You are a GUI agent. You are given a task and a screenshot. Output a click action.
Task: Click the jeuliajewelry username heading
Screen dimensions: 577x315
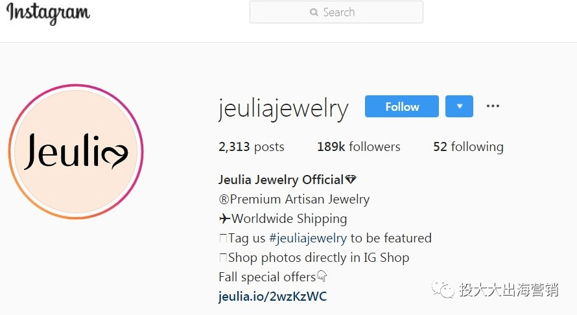coord(283,108)
